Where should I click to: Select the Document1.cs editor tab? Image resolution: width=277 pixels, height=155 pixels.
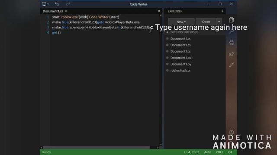click(53, 11)
